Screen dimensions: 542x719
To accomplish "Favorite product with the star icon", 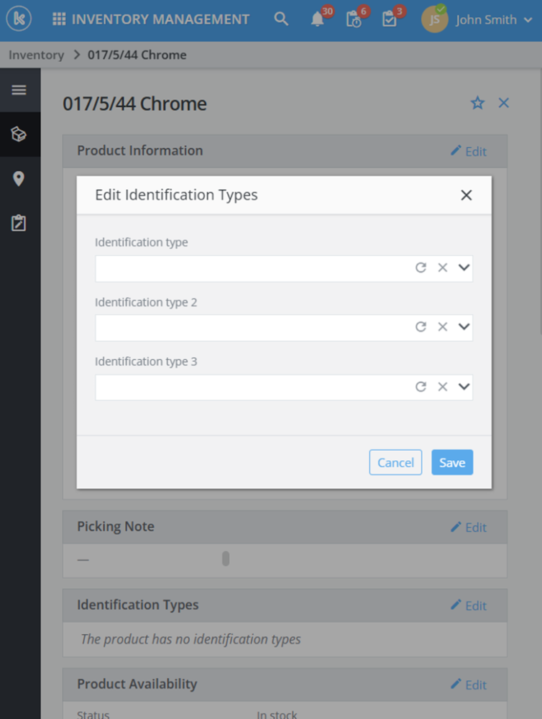I will (477, 103).
